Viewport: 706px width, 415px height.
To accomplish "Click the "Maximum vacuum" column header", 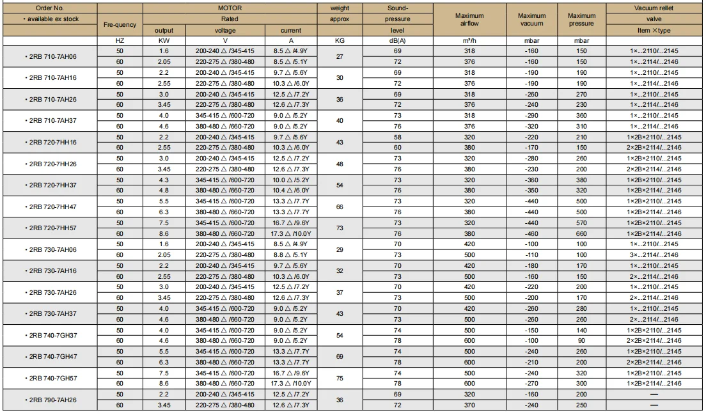I will pos(532,19).
